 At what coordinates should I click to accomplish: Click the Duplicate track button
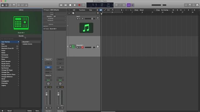click(x=73, y=13)
